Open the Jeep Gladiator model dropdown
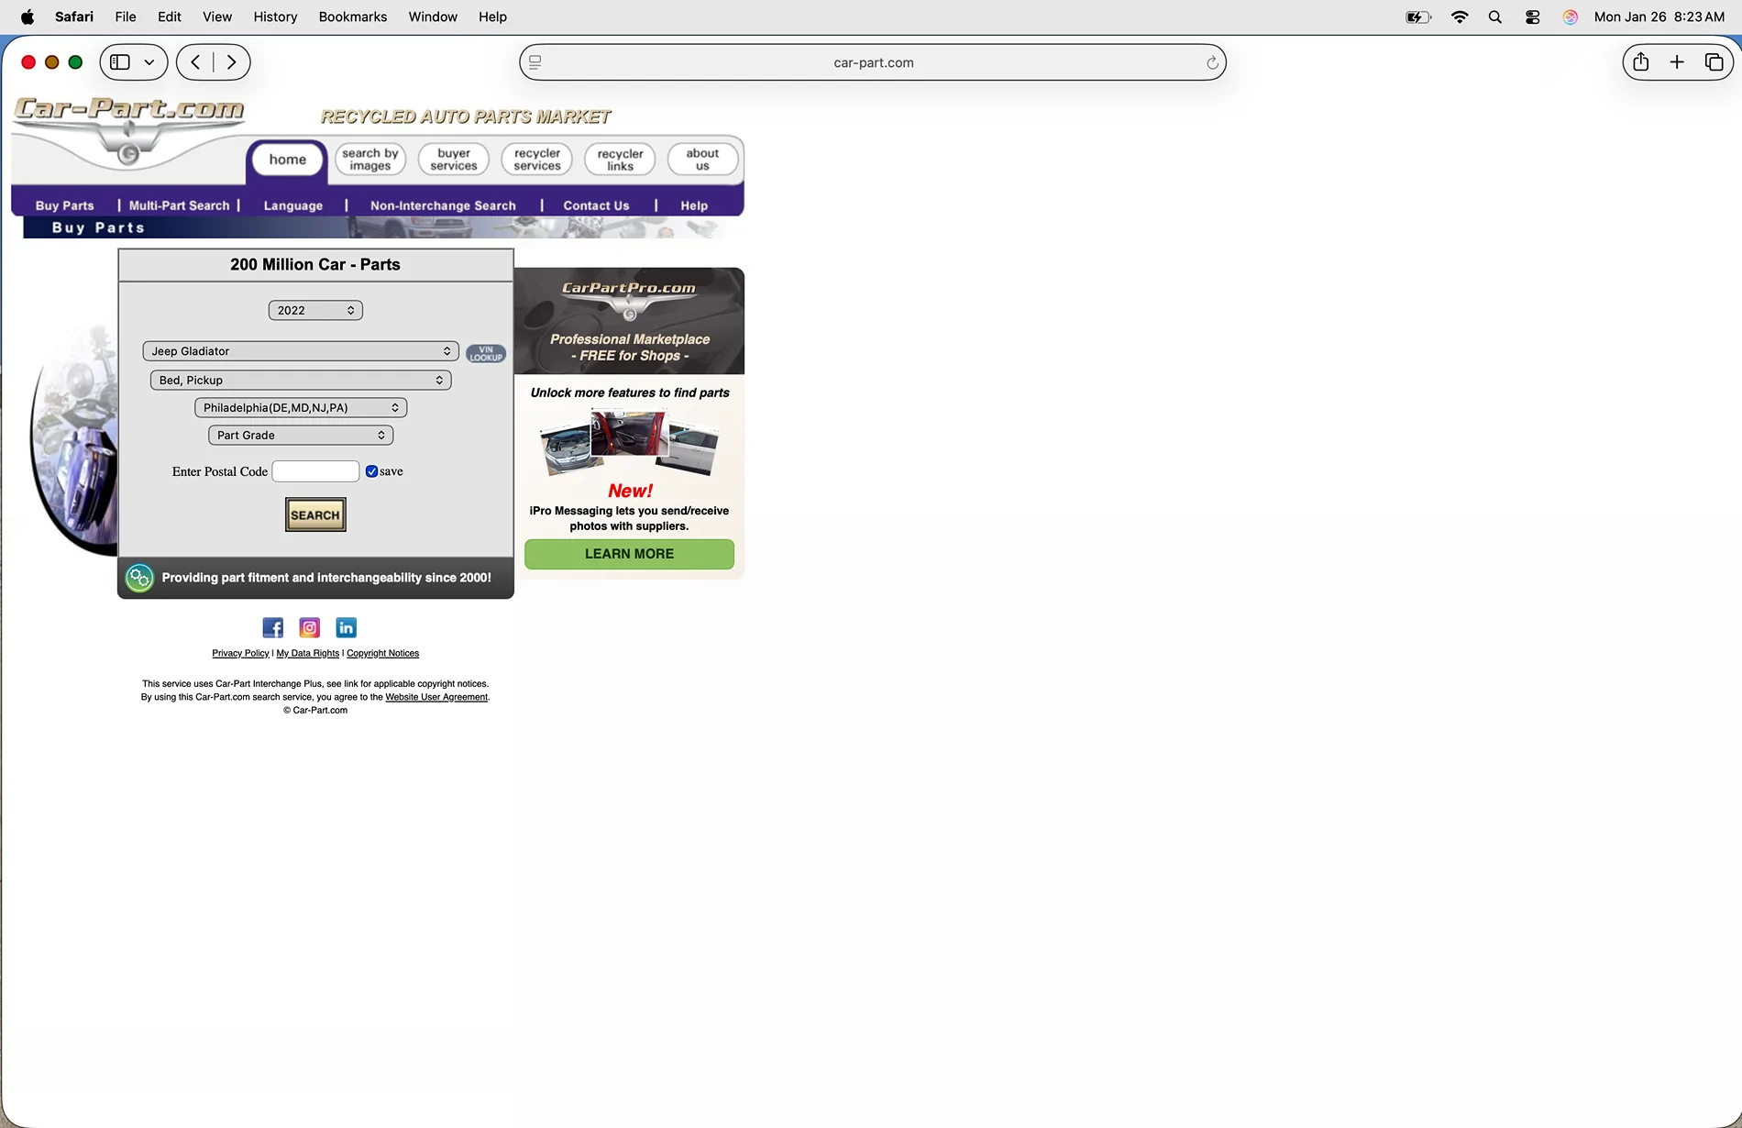The width and height of the screenshot is (1742, 1128). point(301,351)
